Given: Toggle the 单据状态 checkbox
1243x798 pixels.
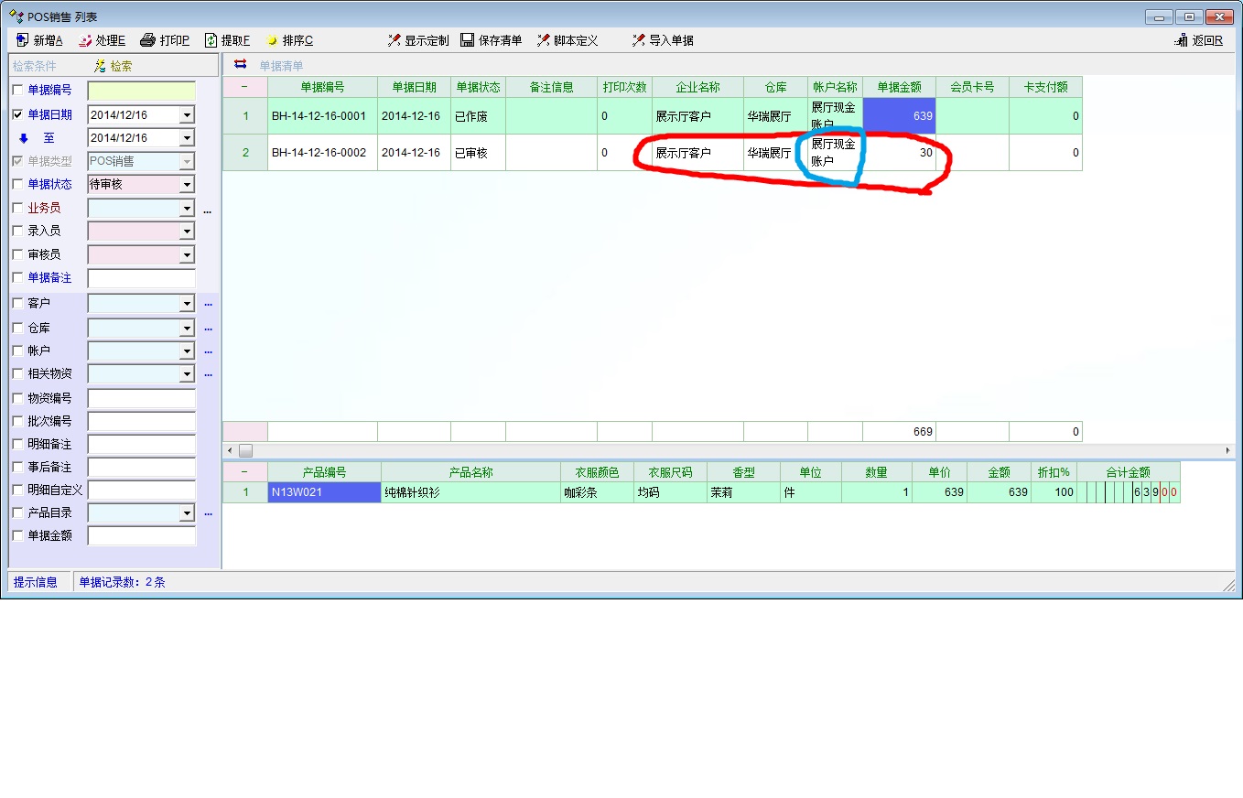Looking at the screenshot, I should (18, 185).
